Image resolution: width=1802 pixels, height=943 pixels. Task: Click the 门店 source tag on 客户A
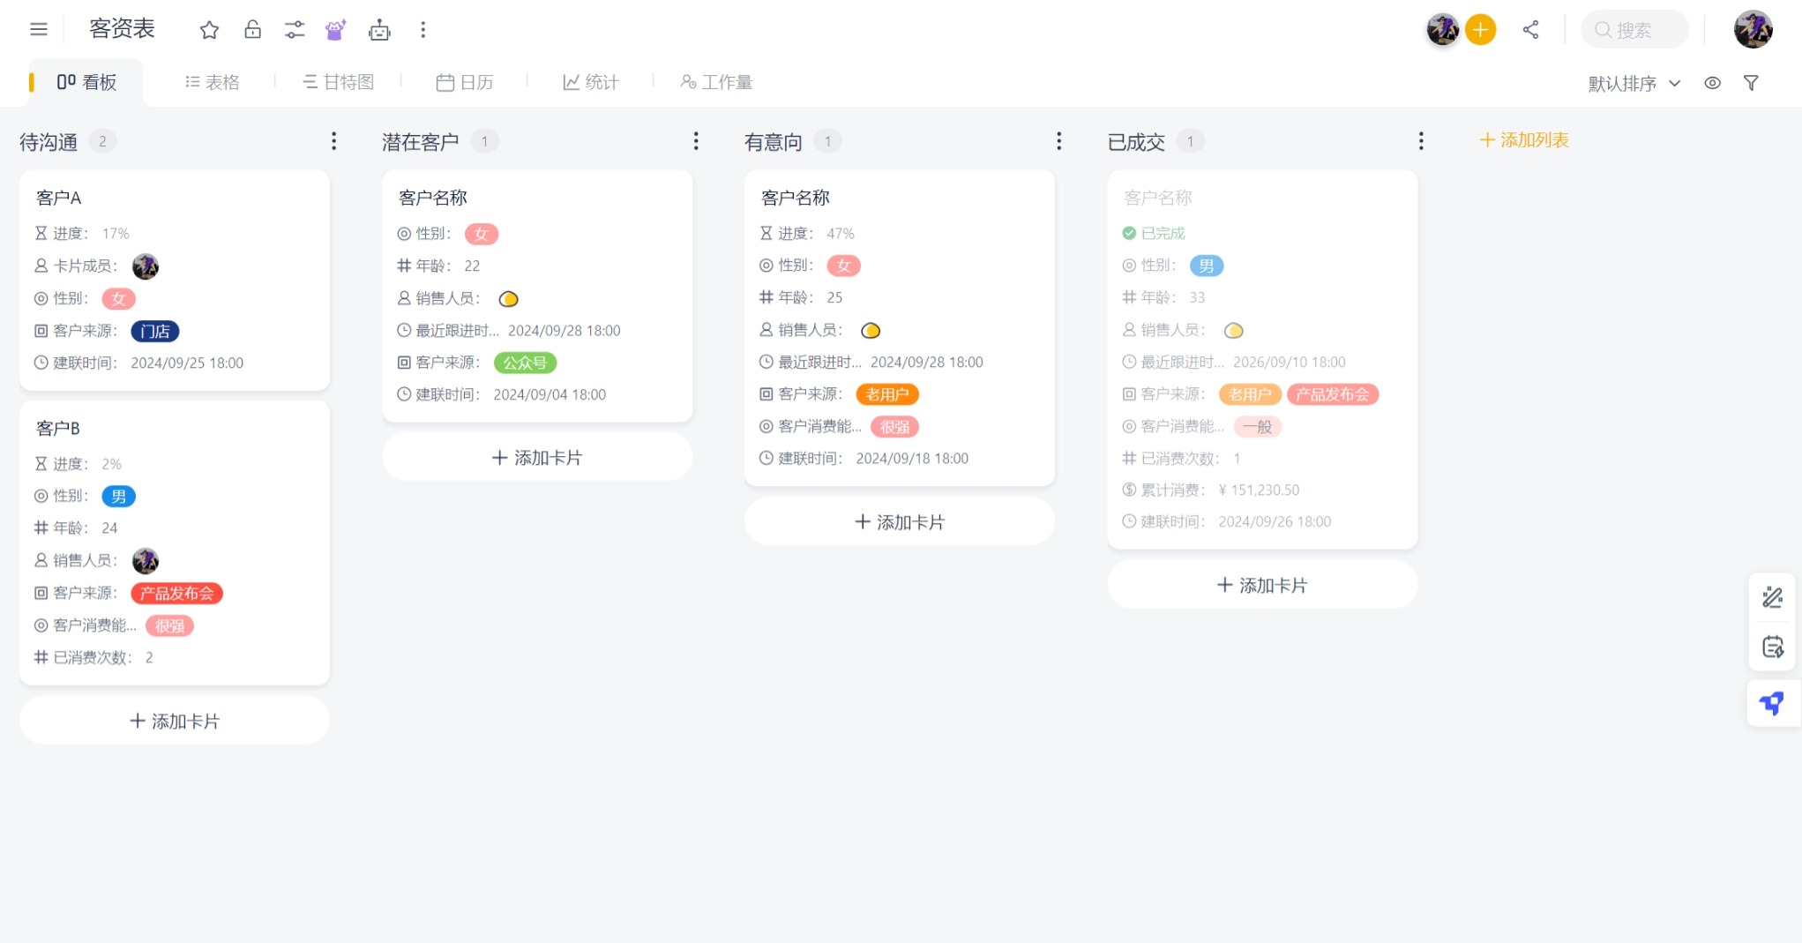[155, 331]
